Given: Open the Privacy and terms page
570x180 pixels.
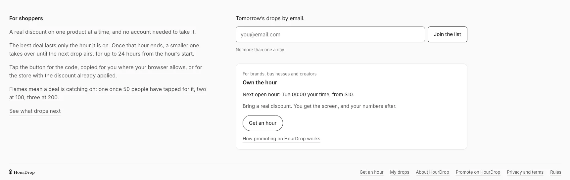Looking at the screenshot, I should pos(525,172).
